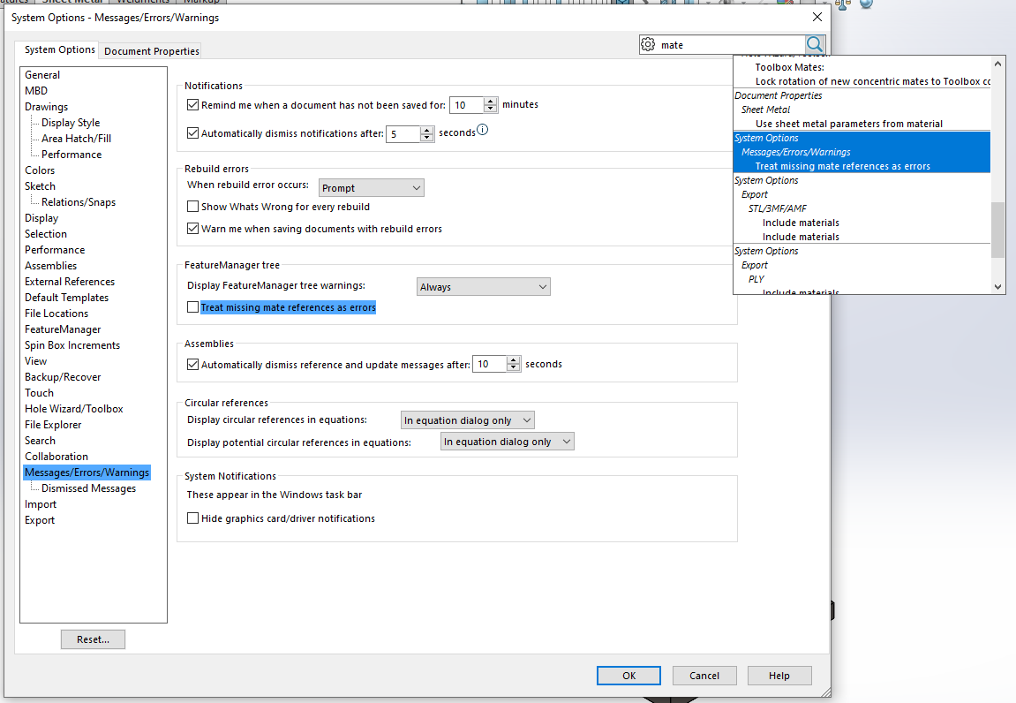
Task: Enable Treat missing mate references as errors
Action: [x=193, y=307]
